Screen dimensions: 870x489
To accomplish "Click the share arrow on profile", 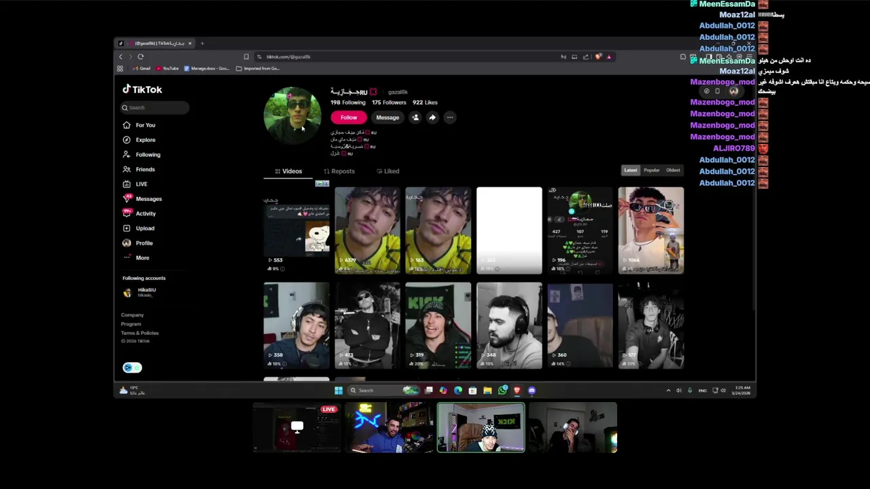I will [x=432, y=117].
